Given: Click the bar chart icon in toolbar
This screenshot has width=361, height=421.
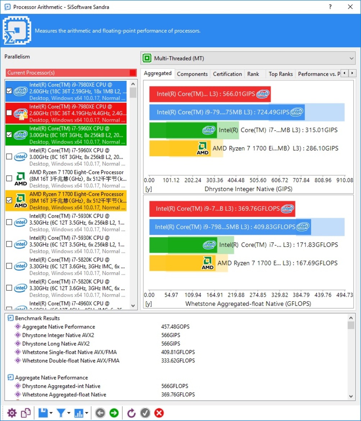Looking at the screenshot, I should (78, 413).
